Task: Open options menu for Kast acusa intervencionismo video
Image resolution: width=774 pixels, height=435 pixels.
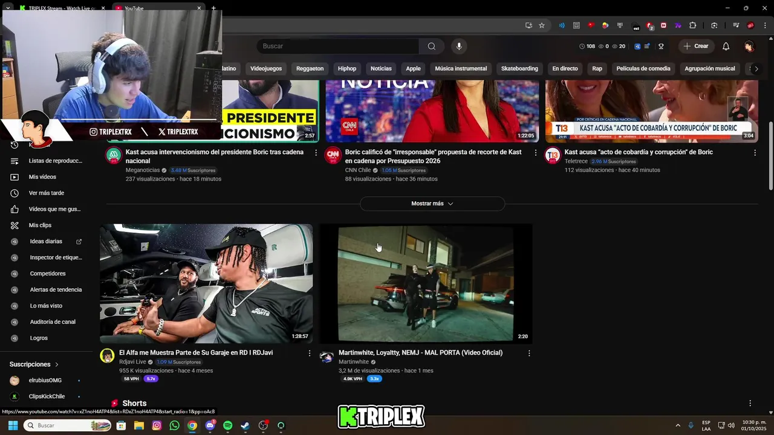Action: (316, 153)
